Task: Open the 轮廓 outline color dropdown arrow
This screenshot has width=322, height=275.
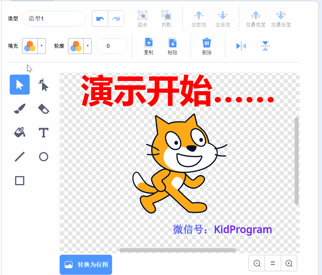Action: [88, 46]
